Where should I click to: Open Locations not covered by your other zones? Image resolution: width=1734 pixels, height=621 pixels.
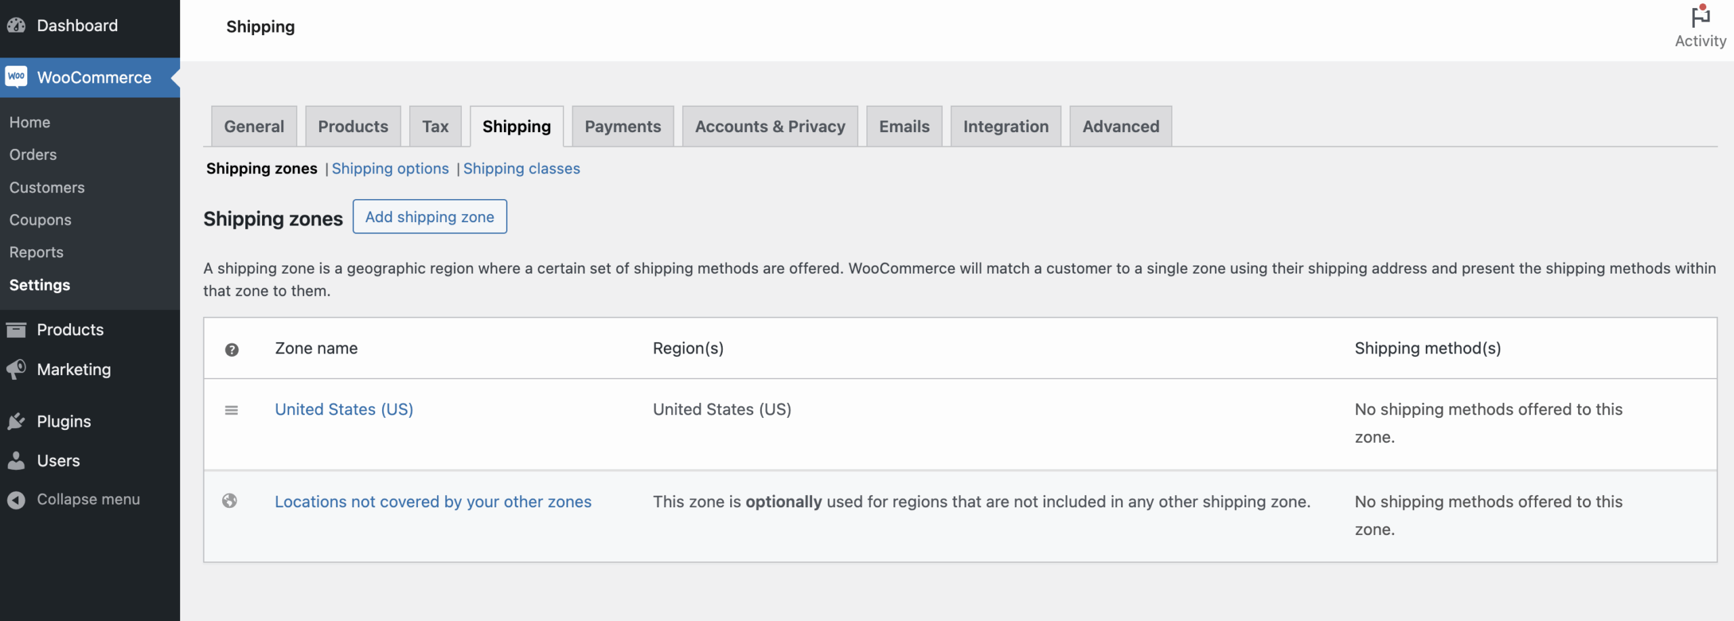pos(433,501)
